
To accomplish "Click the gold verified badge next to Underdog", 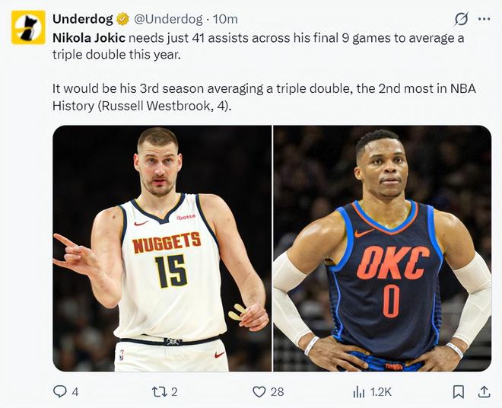I will [x=121, y=19].
